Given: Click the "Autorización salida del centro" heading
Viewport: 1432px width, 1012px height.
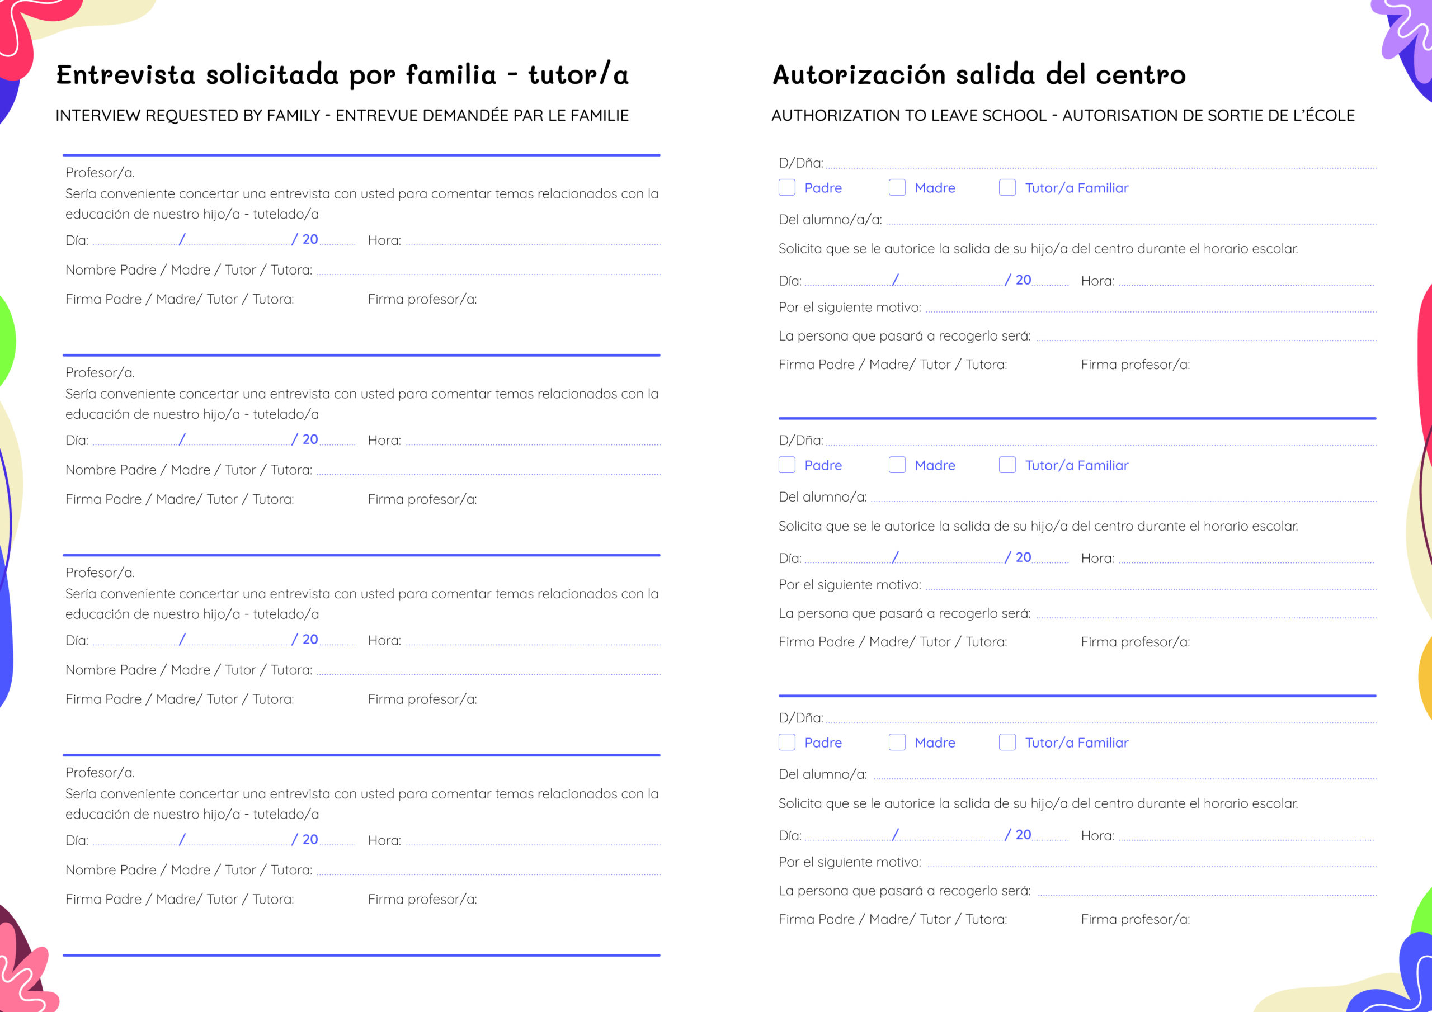Looking at the screenshot, I should 978,75.
